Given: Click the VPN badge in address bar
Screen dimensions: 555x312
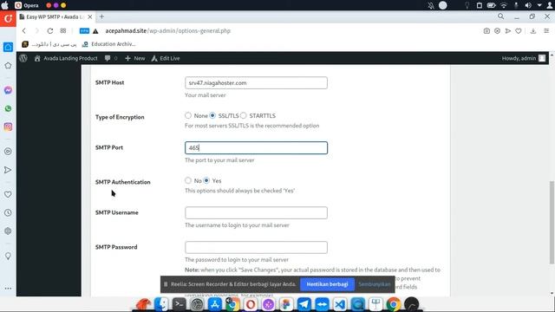Looking at the screenshot, I should pyautogui.click(x=84, y=31).
